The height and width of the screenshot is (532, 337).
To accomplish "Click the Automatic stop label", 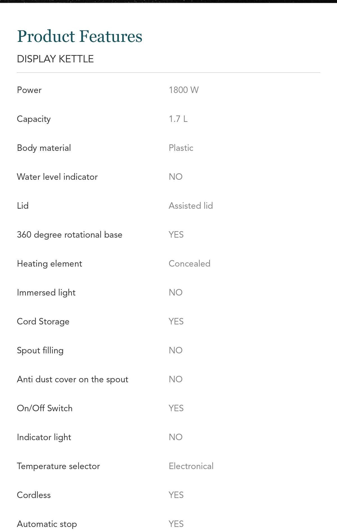I will (x=47, y=524).
